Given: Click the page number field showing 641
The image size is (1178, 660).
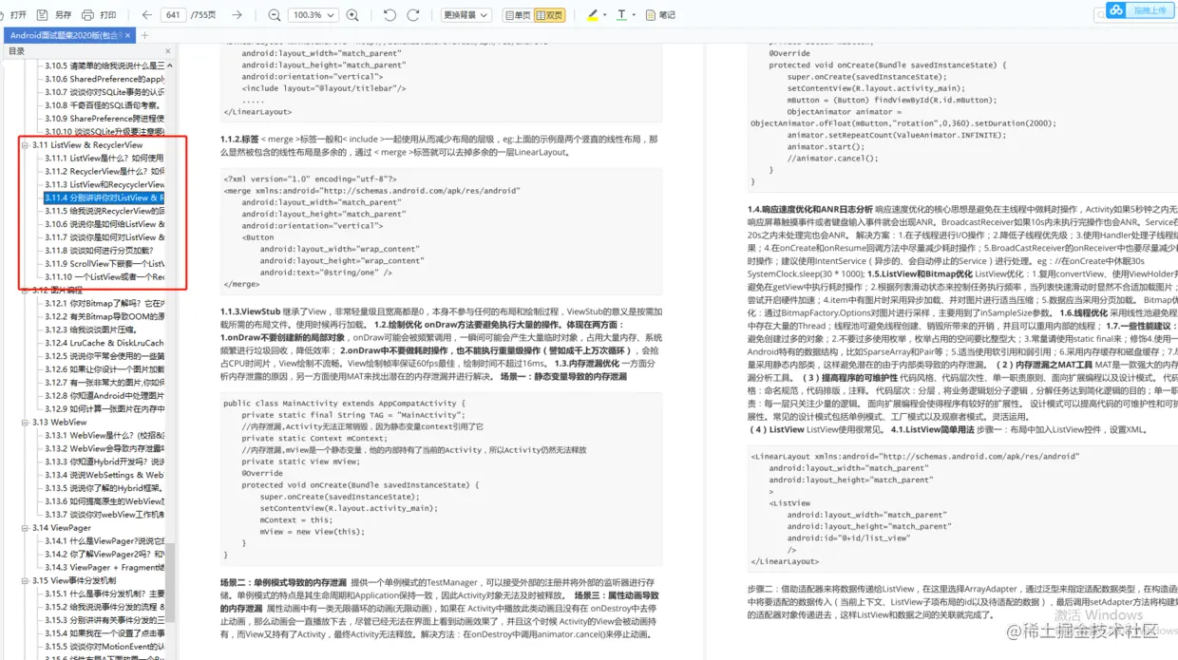Looking at the screenshot, I should pos(173,15).
